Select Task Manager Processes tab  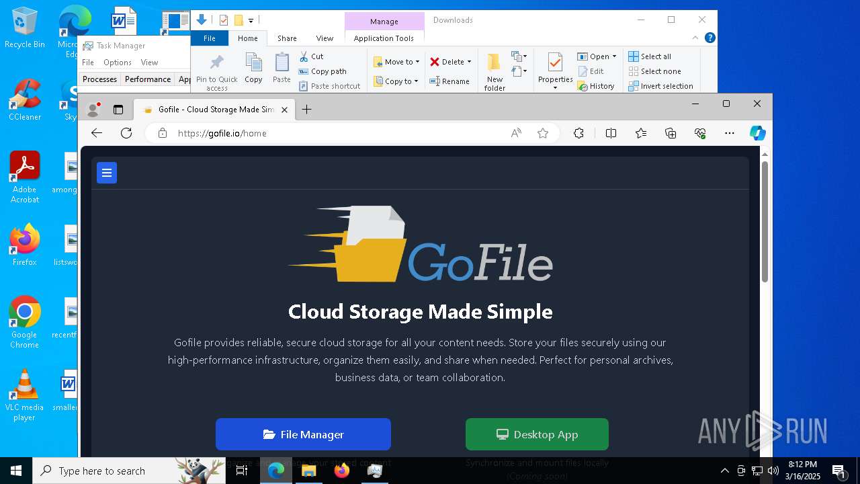[99, 79]
